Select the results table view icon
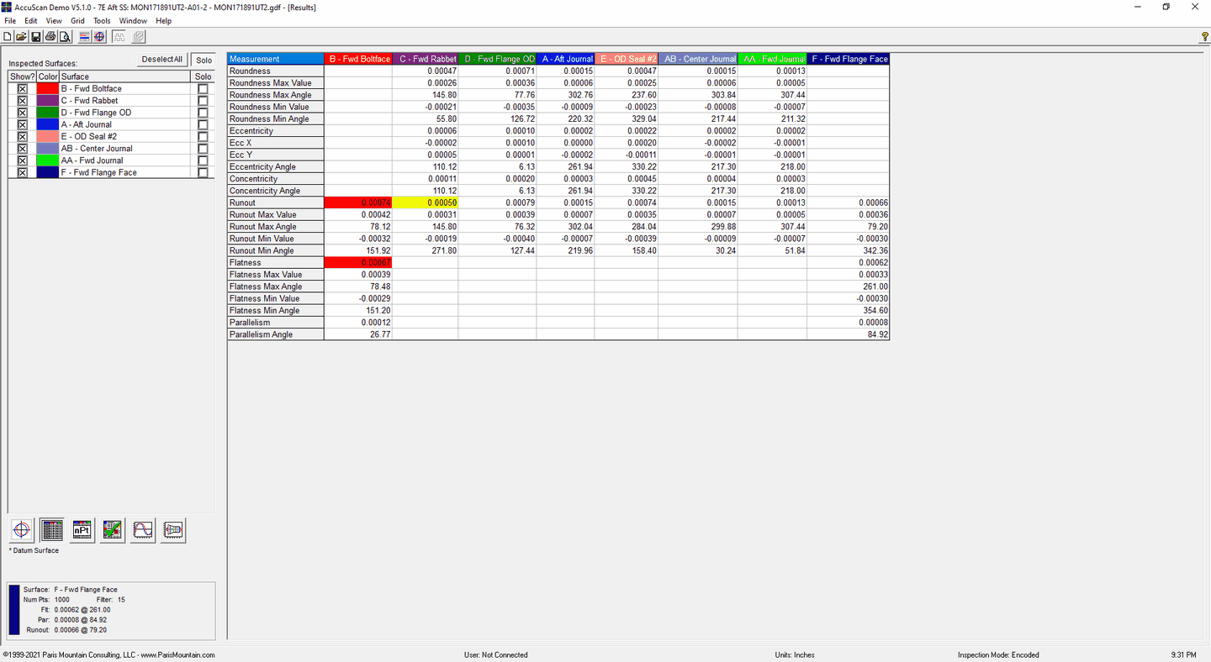 [x=52, y=530]
